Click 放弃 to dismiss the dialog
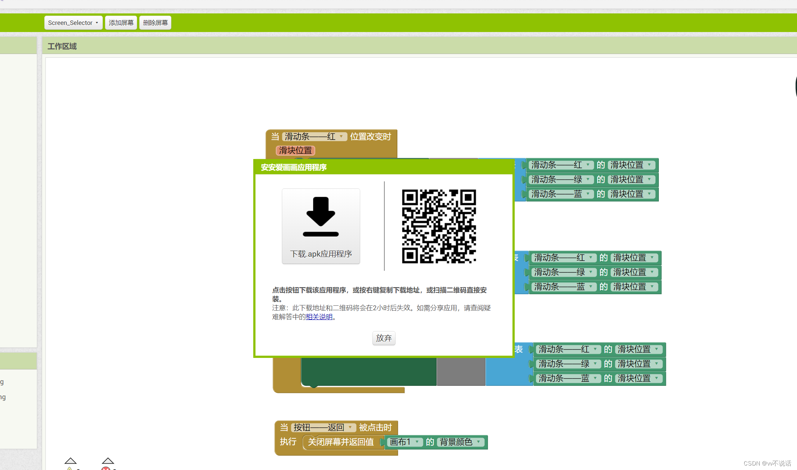This screenshot has width=797, height=470. point(384,338)
